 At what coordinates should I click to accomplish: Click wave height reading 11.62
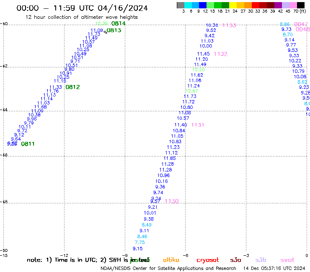[197, 75]
